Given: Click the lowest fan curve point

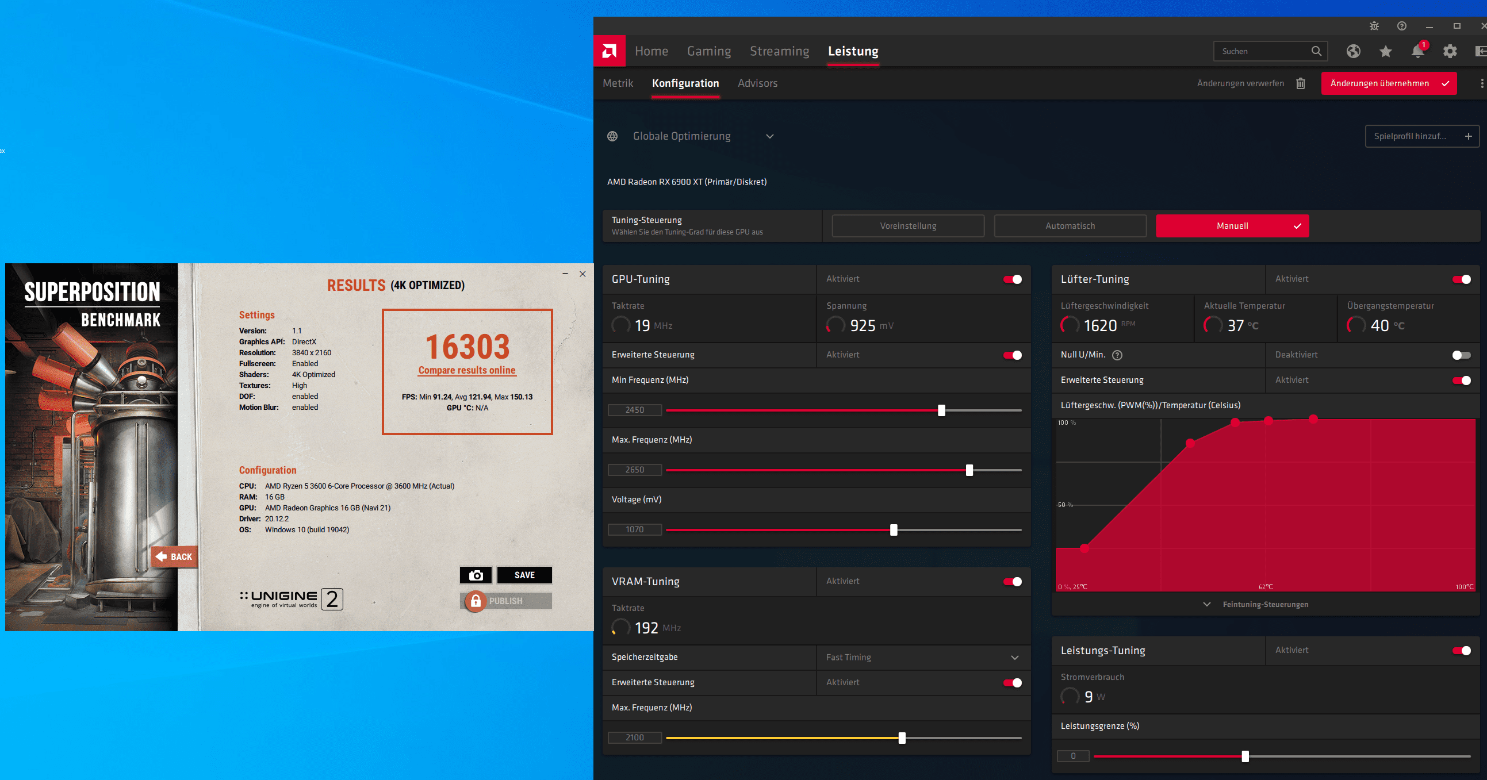Looking at the screenshot, I should click(x=1084, y=548).
